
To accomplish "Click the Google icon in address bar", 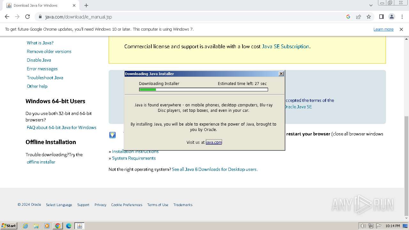I will coord(348,17).
